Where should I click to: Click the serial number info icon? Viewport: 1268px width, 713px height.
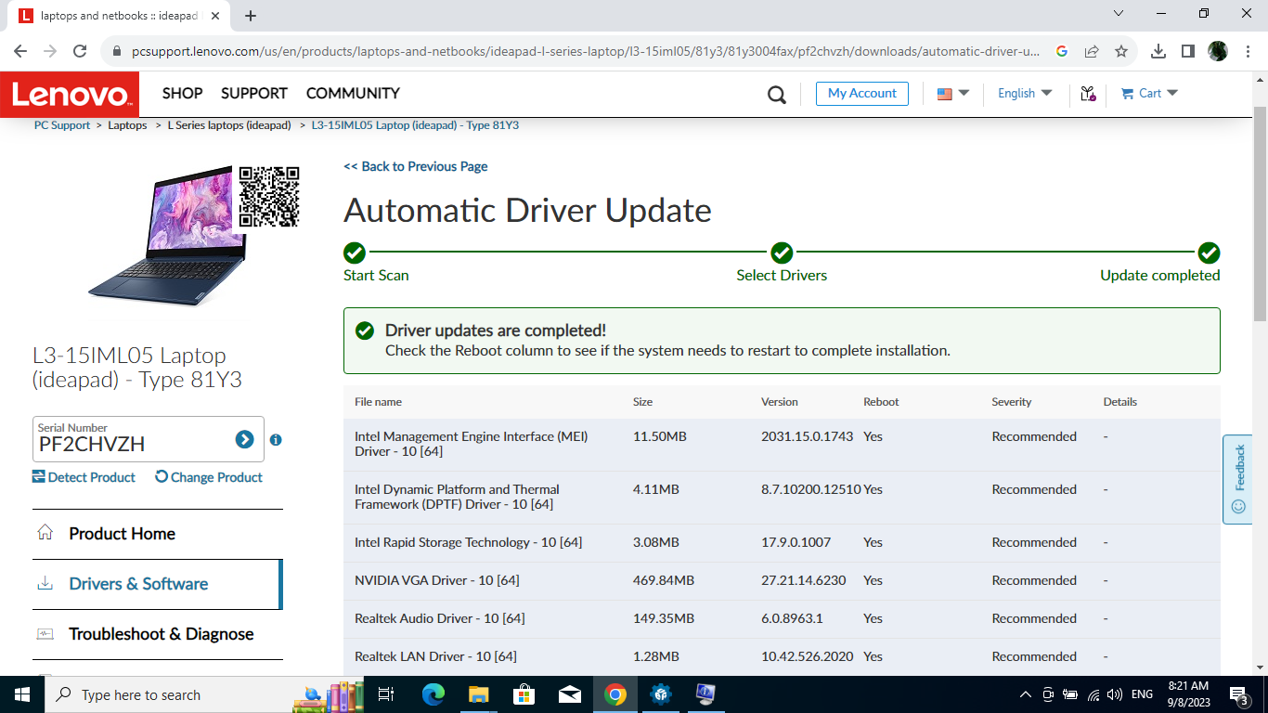click(276, 440)
